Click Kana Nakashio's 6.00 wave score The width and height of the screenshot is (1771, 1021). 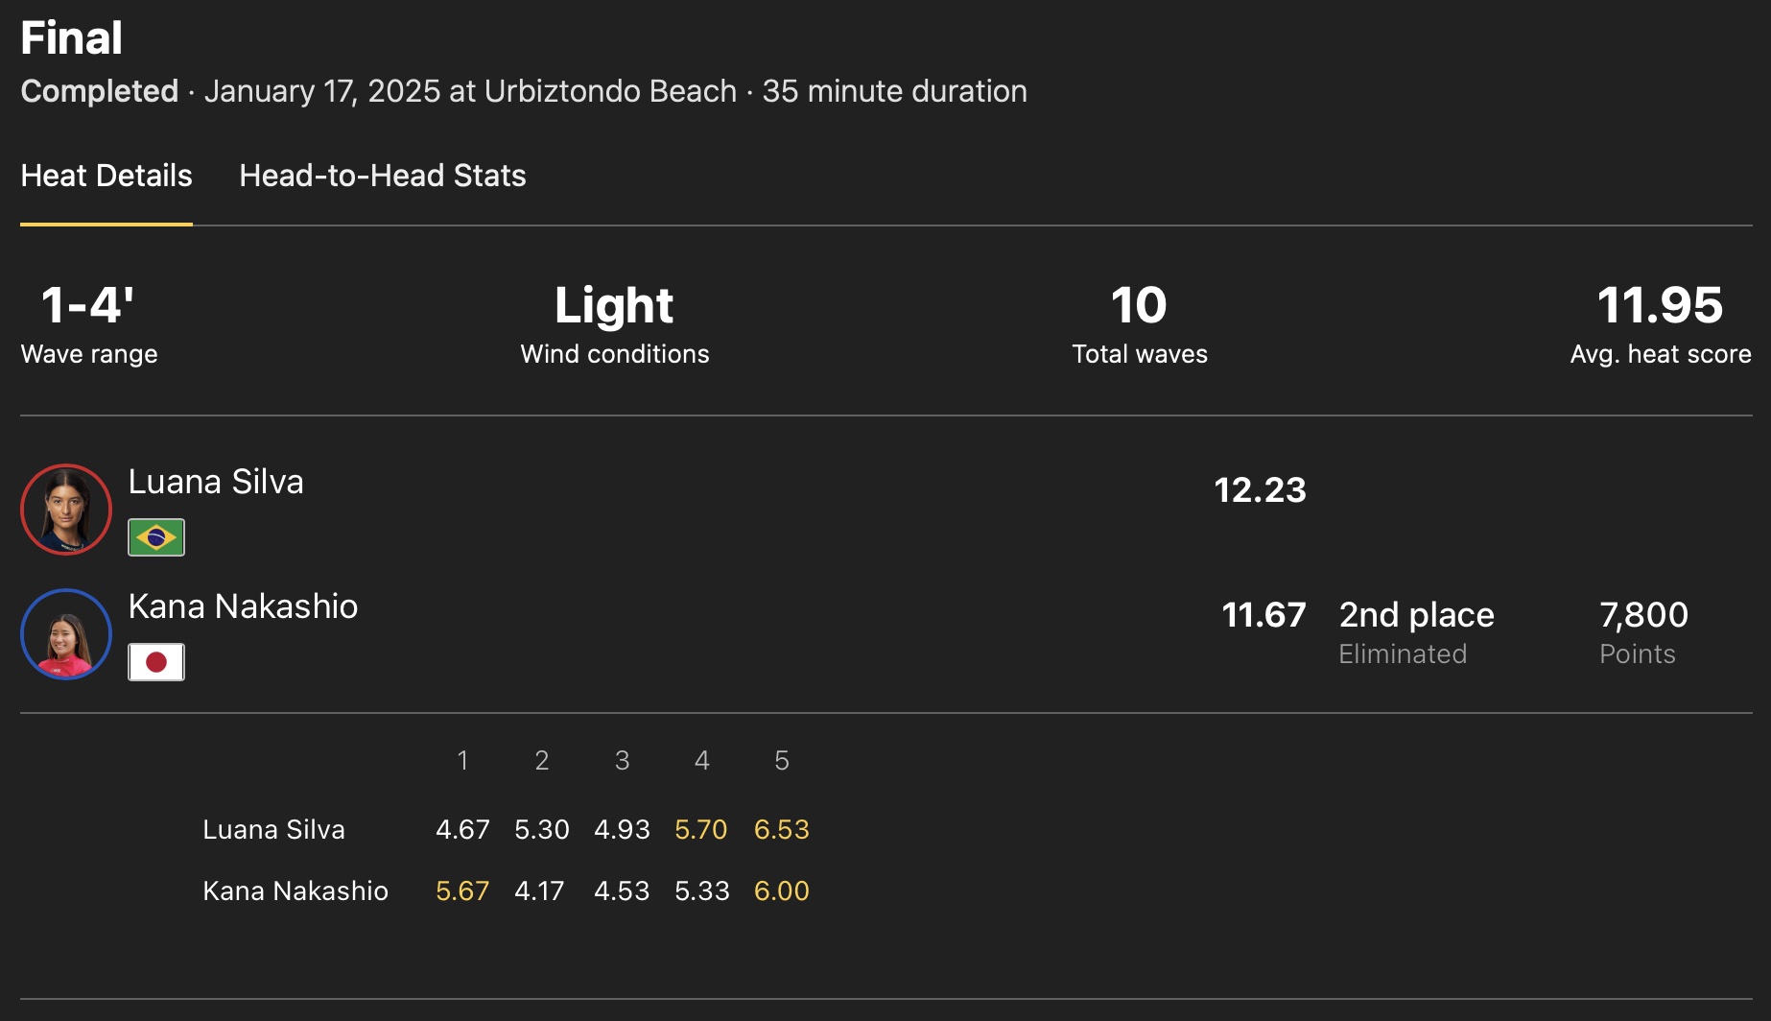tap(781, 890)
